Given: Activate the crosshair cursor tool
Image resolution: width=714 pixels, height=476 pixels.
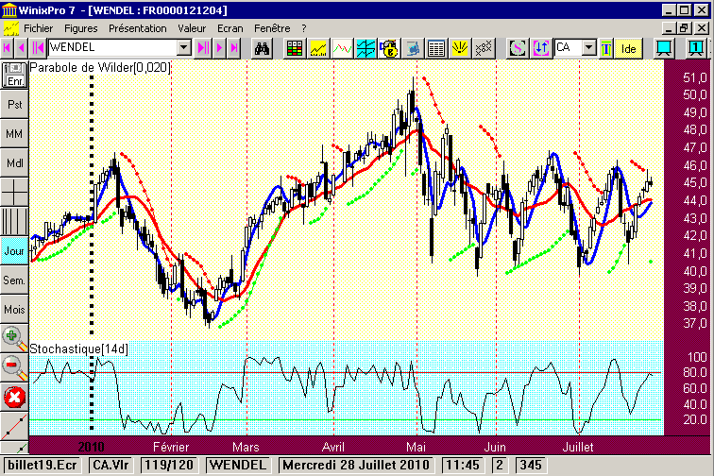Looking at the screenshot, I should [x=14, y=193].
